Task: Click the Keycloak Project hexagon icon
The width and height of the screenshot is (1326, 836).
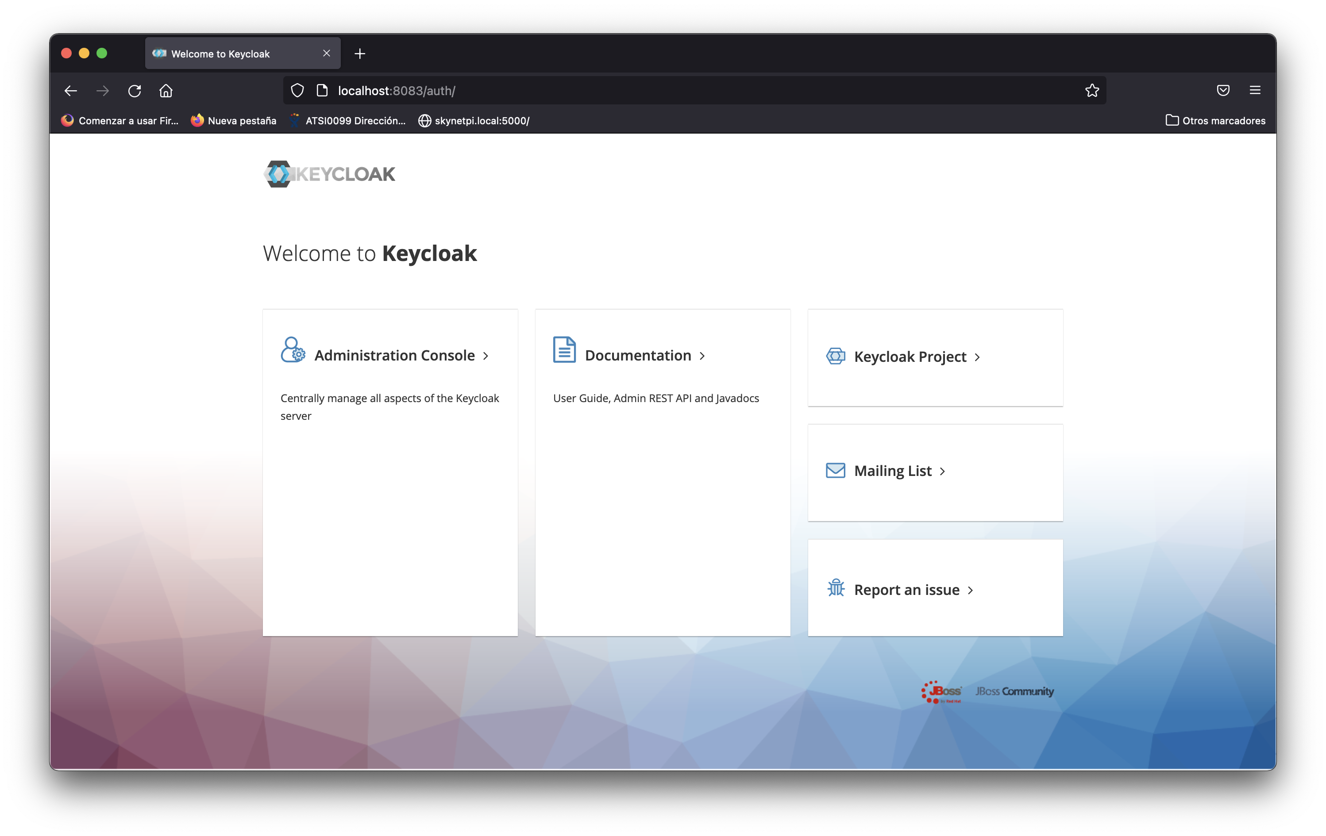Action: [835, 356]
